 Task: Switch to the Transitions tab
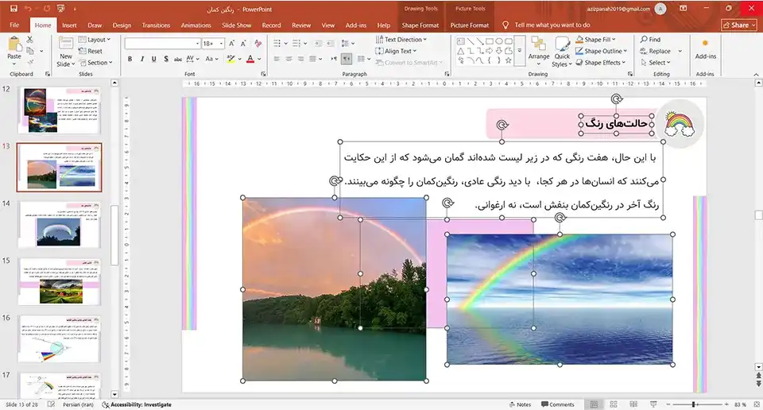click(x=156, y=25)
